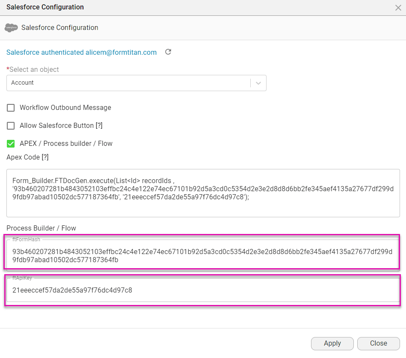
Task: Refresh the Salesforce authentication
Action: pos(168,52)
